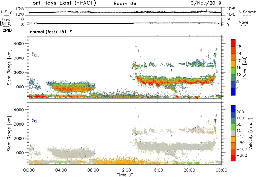Click the blue top segment of Velocity colorbar

(x=233, y=109)
